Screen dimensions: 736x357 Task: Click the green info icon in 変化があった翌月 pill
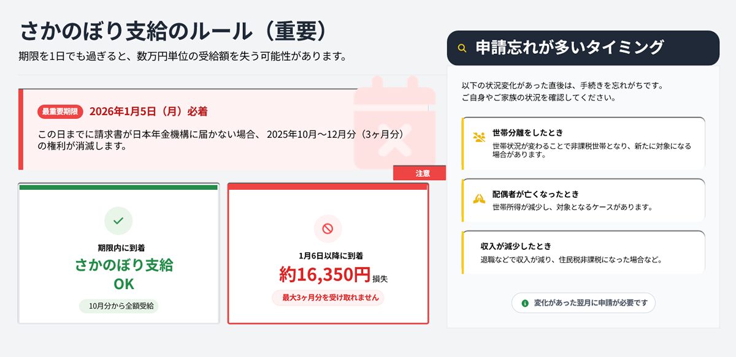[x=525, y=303]
